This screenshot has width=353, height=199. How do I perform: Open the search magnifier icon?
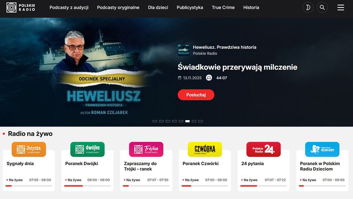click(x=322, y=8)
